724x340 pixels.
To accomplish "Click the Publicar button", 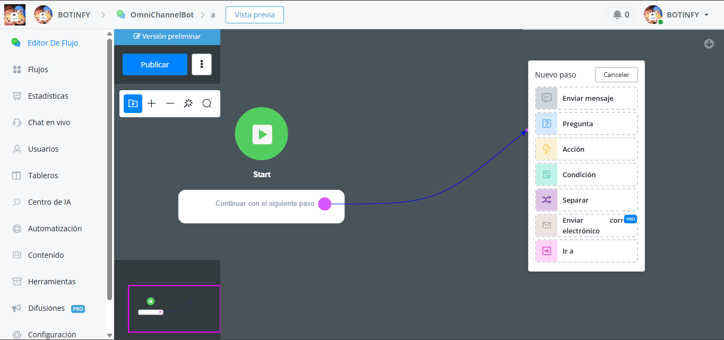I will point(155,65).
